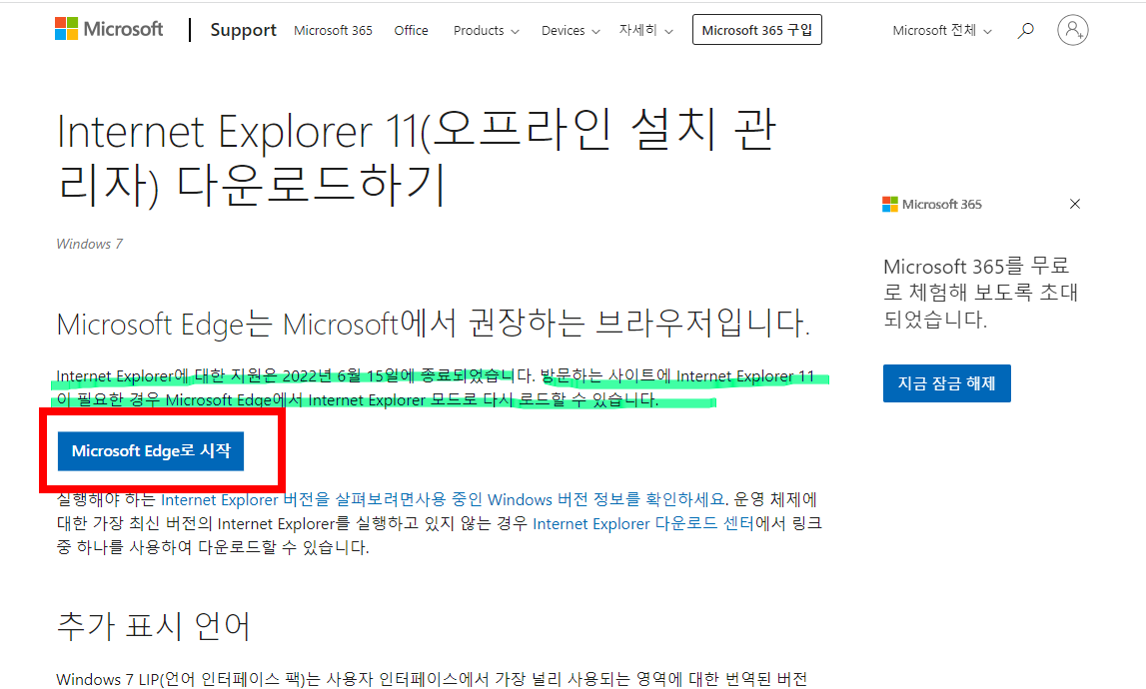Click the Microsoft Edge 권장 브라우저 heading
This screenshot has width=1146, height=689.
(x=433, y=324)
